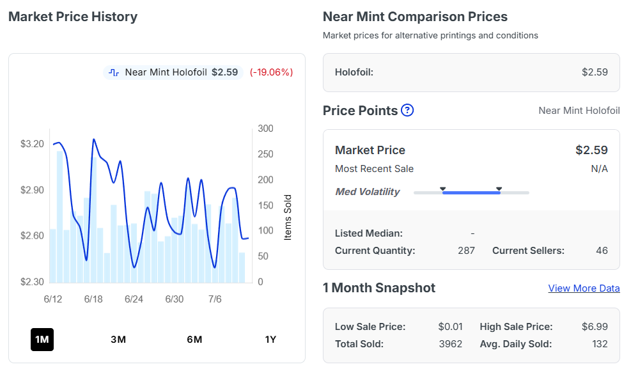Click the Near Mint Holofoil $2.59 legend pill
The width and height of the screenshot is (631, 369).
pyautogui.click(x=173, y=72)
